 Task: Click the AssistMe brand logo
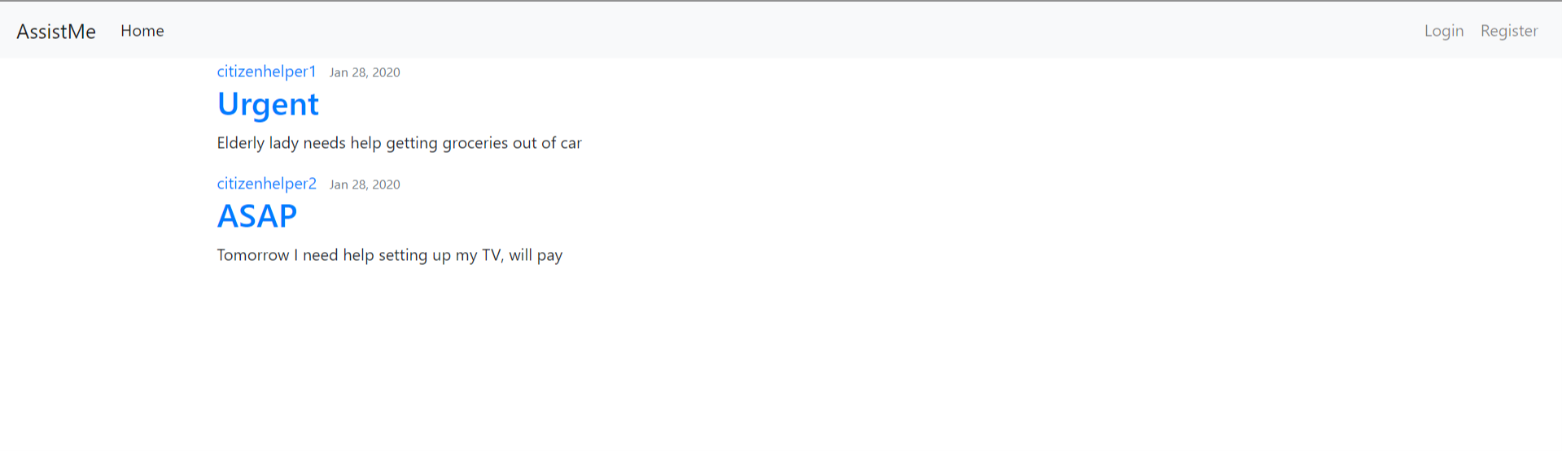coord(56,31)
